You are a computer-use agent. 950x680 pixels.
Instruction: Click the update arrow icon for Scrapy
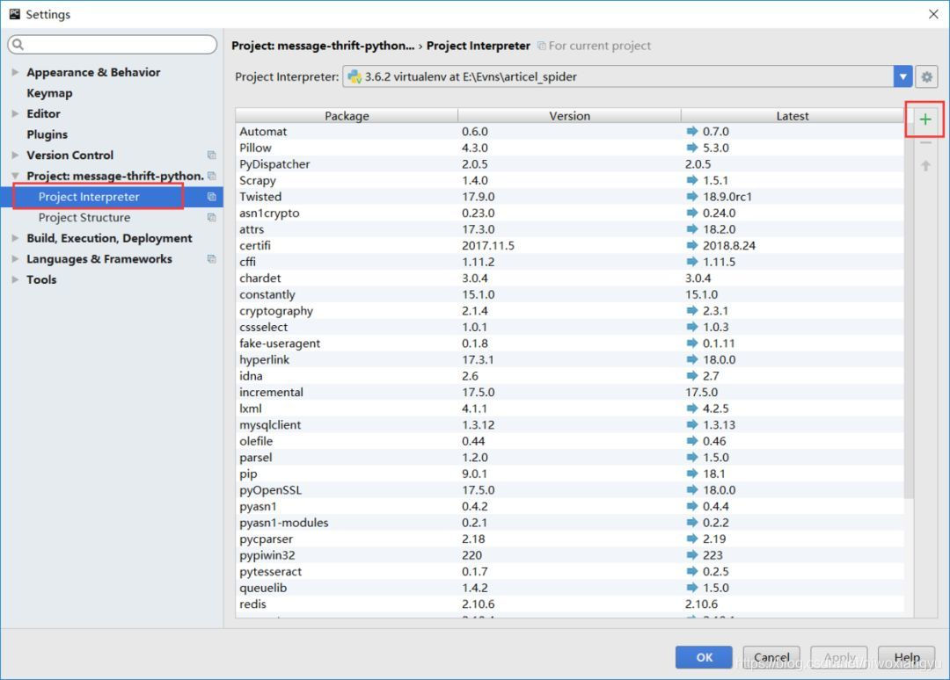pos(692,180)
